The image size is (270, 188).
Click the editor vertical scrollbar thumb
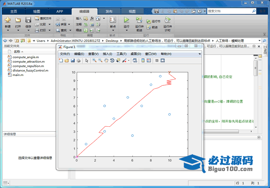tap(256, 68)
